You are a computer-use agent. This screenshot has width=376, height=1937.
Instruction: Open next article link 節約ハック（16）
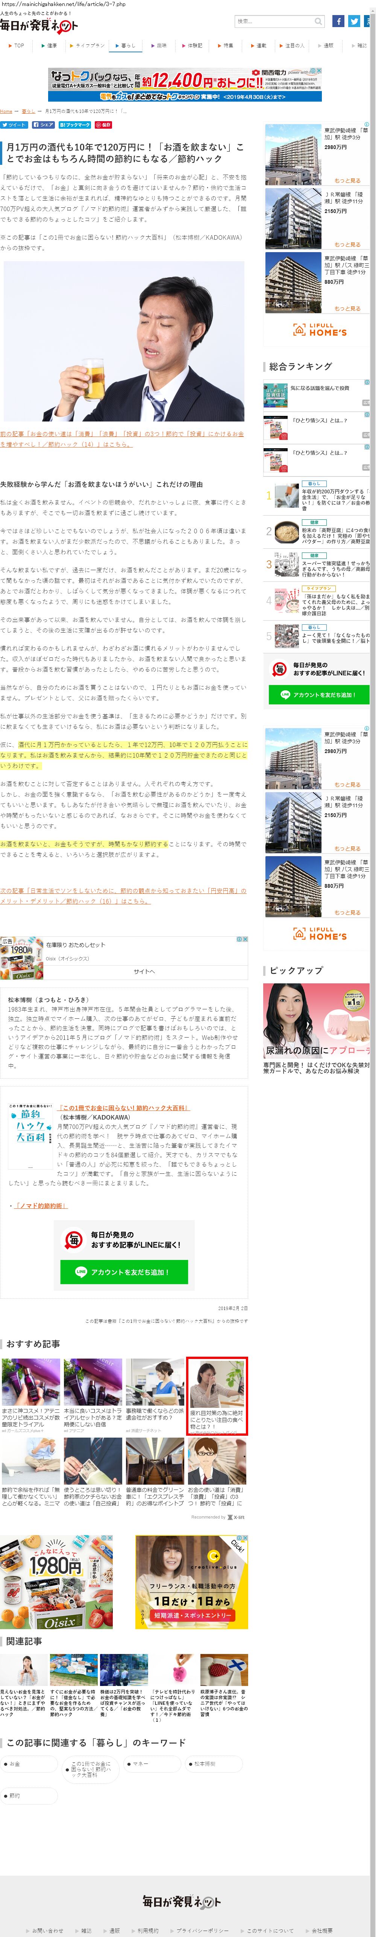[123, 896]
